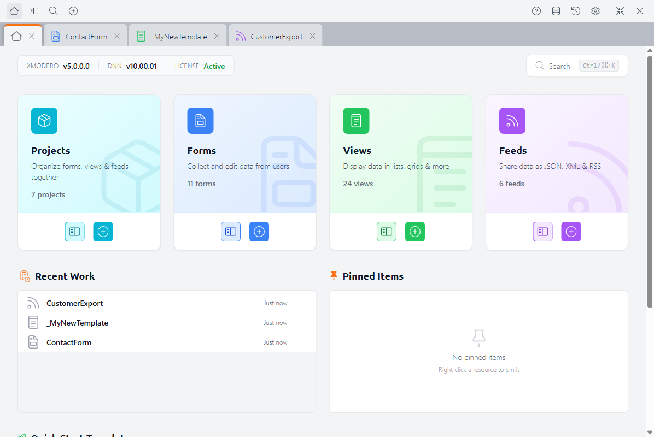This screenshot has width=654, height=437.
Task: Click the Views list icon
Action: coord(356,121)
